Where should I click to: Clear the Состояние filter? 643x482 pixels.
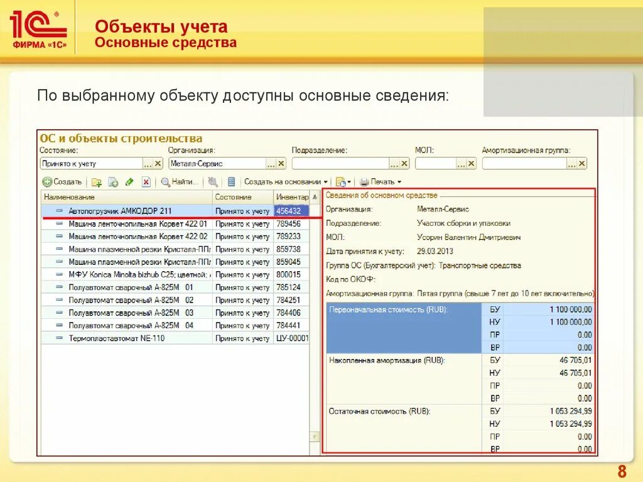pos(158,164)
